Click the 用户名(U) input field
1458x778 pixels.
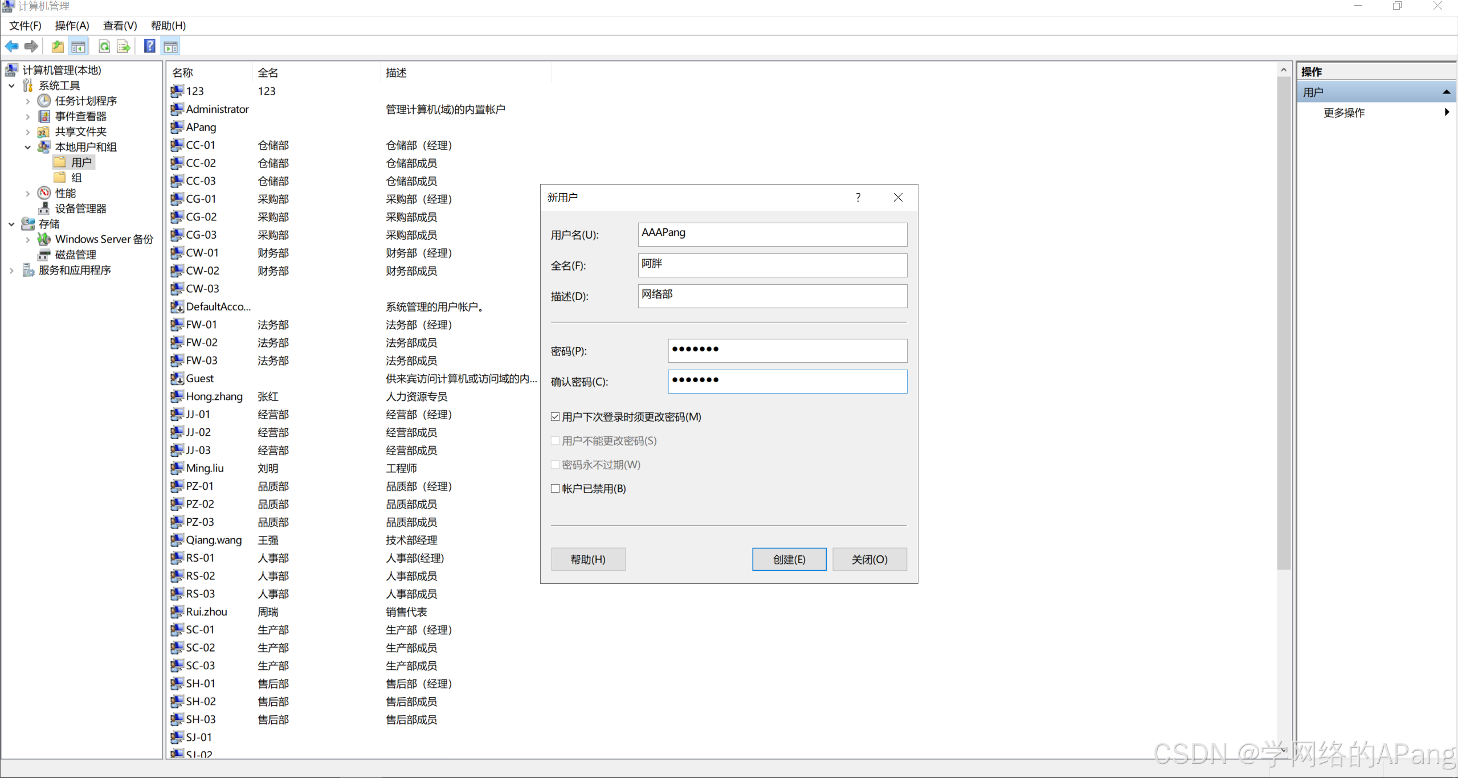click(772, 234)
